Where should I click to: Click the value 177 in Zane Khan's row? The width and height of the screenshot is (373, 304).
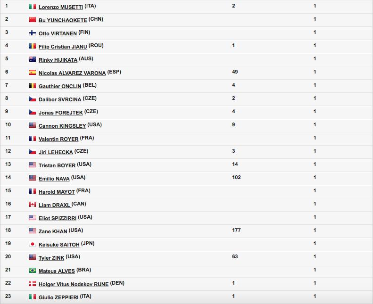tap(236, 230)
